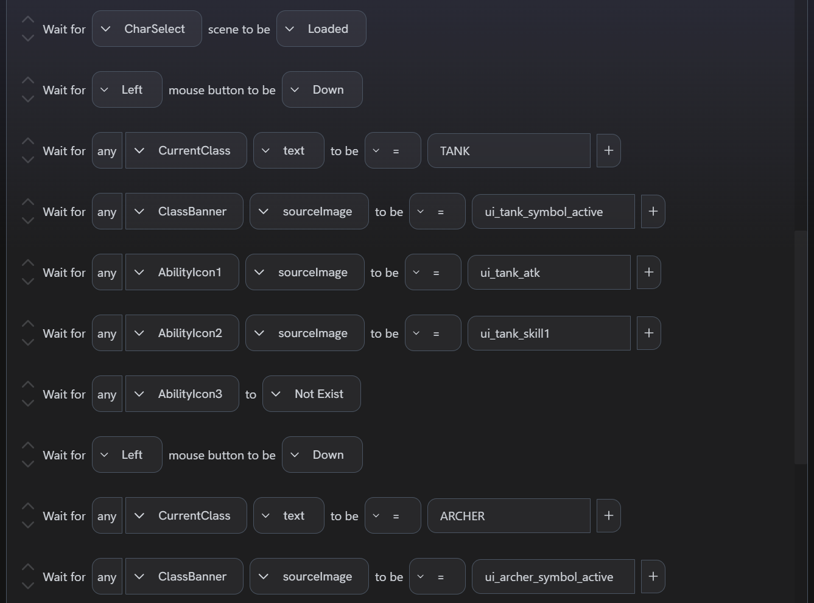Open CurrentClass object dropdown in TANK row
Viewport: 814px width, 603px height.
(186, 150)
